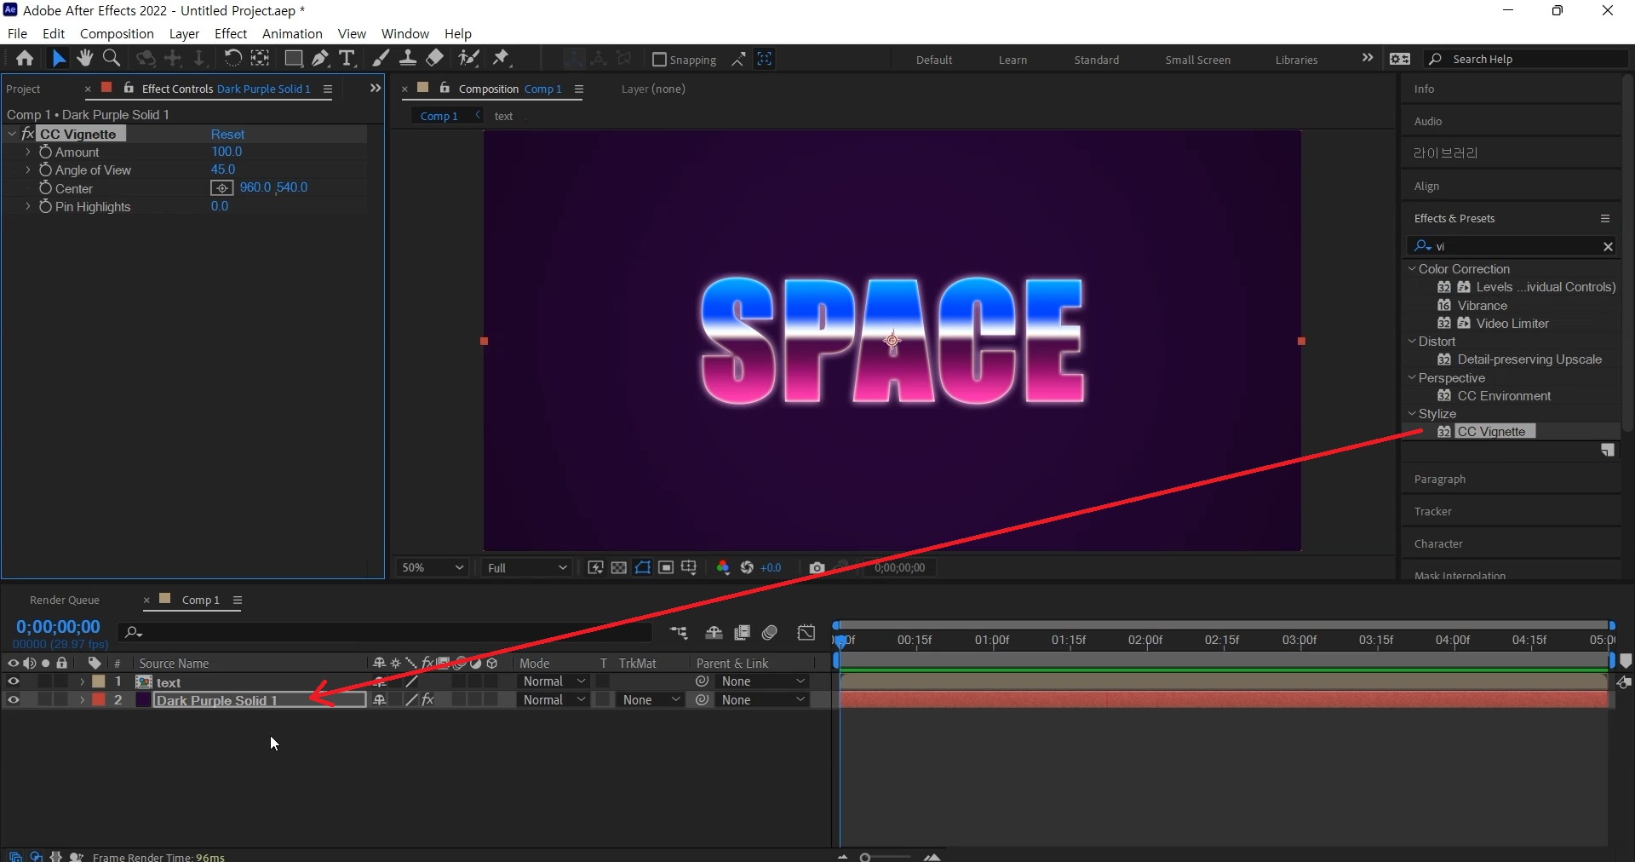This screenshot has width=1635, height=862.
Task: Open the Composition Flowchart icon in timeline
Action: point(679,633)
